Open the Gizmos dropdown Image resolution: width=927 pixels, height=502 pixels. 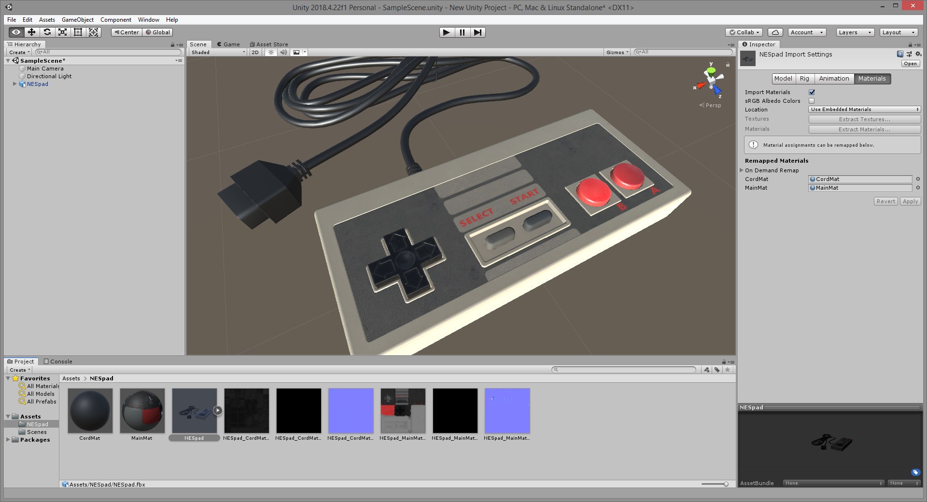point(618,52)
